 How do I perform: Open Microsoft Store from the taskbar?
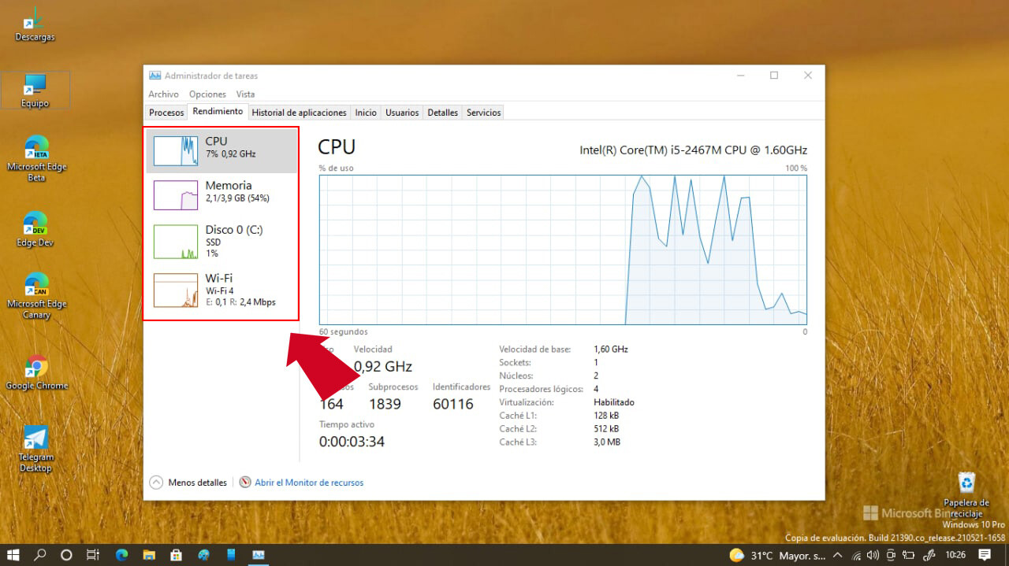point(176,555)
